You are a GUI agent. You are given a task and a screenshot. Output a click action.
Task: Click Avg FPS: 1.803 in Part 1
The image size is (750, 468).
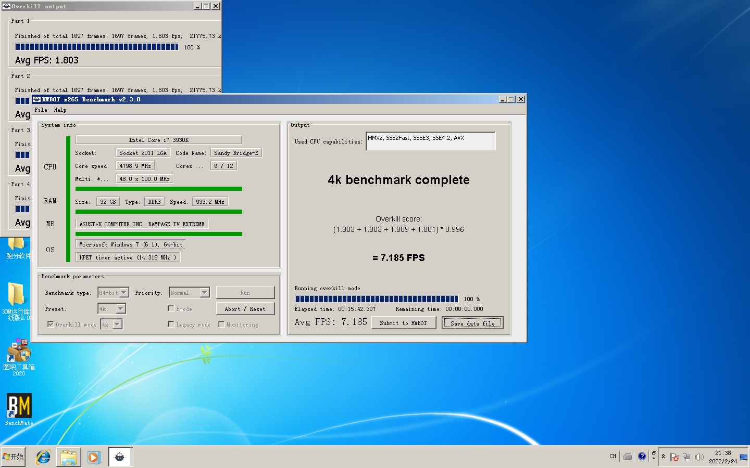[47, 60]
